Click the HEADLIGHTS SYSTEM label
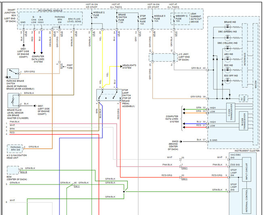 [x=129, y=66]
